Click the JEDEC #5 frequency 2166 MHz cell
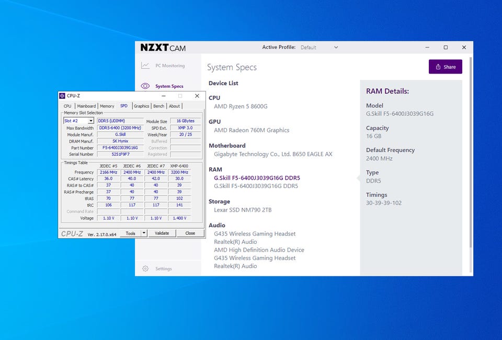 coord(109,172)
